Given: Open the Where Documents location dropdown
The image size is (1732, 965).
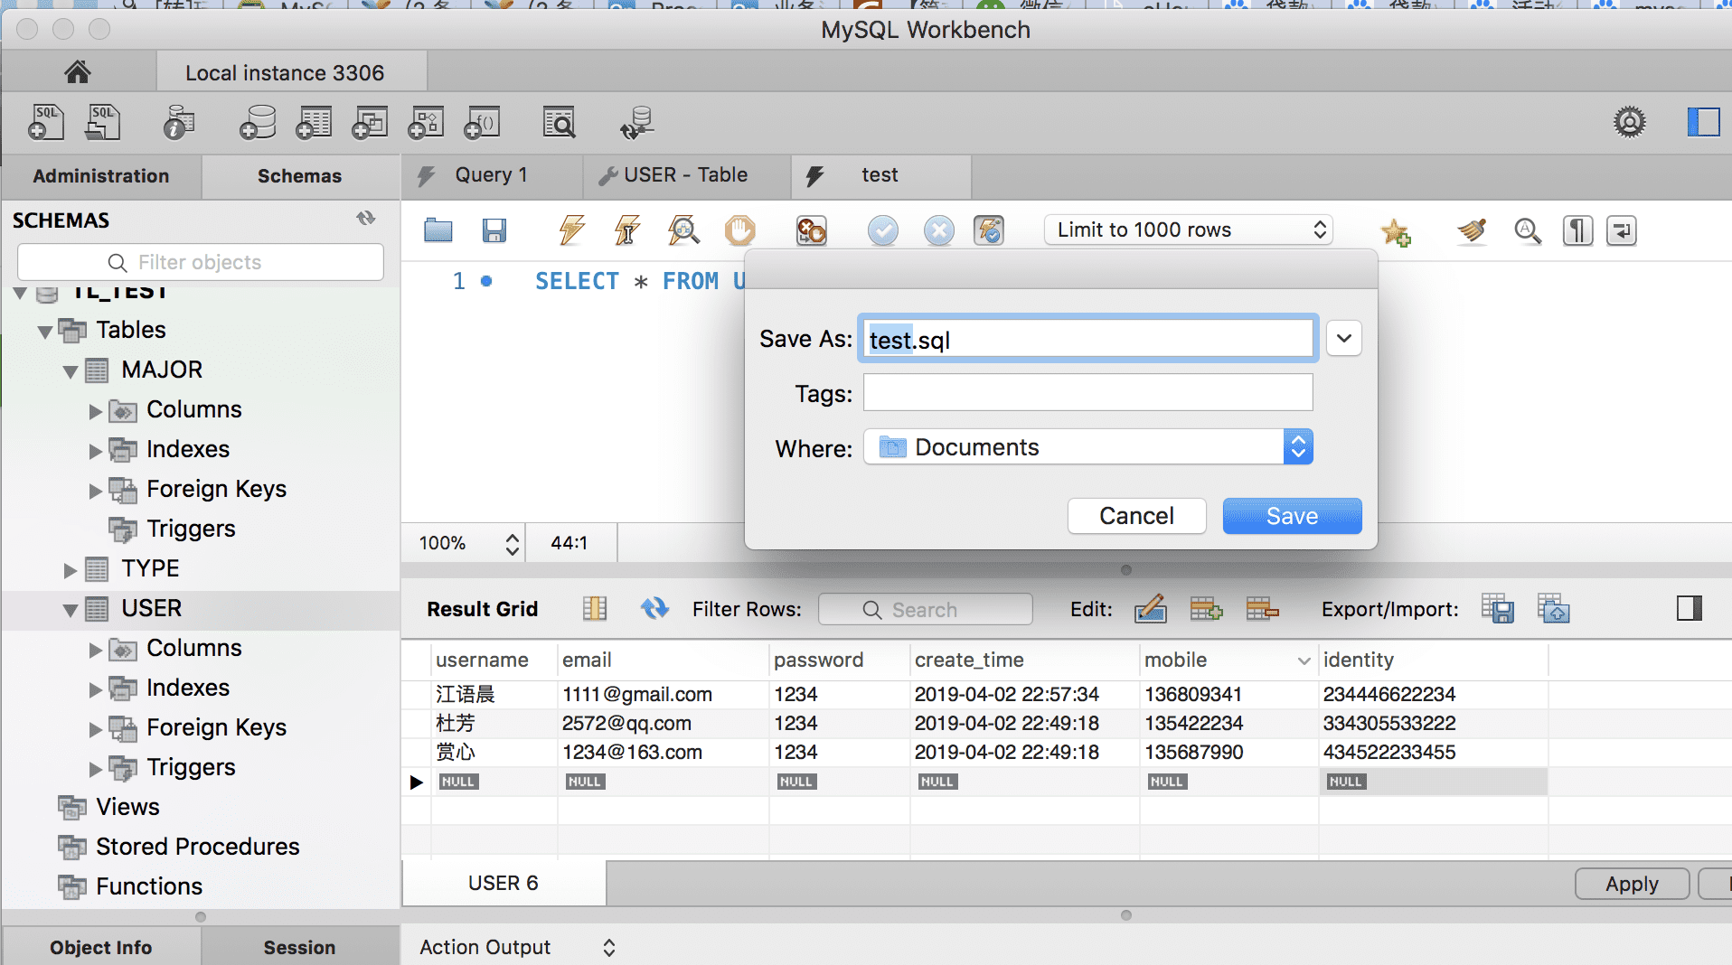Looking at the screenshot, I should pyautogui.click(x=1298, y=447).
